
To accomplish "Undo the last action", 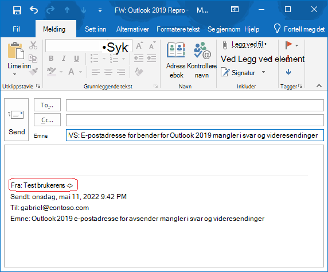I will (x=34, y=10).
